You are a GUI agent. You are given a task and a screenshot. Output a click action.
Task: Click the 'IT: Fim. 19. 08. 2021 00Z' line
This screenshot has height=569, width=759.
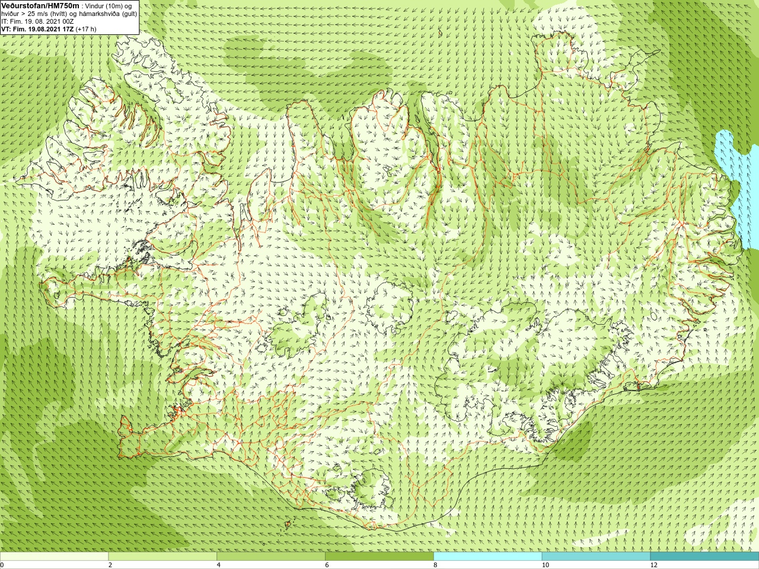(37, 21)
